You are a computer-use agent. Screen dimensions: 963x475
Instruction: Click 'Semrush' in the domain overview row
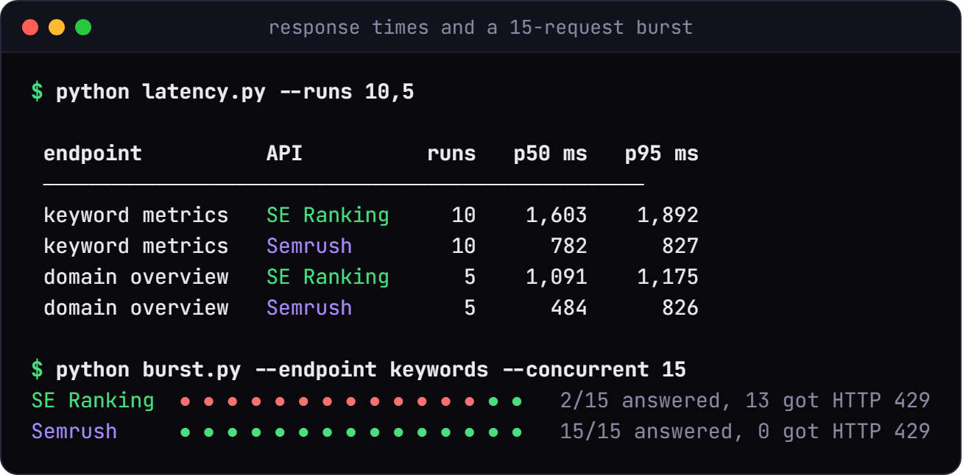point(309,307)
